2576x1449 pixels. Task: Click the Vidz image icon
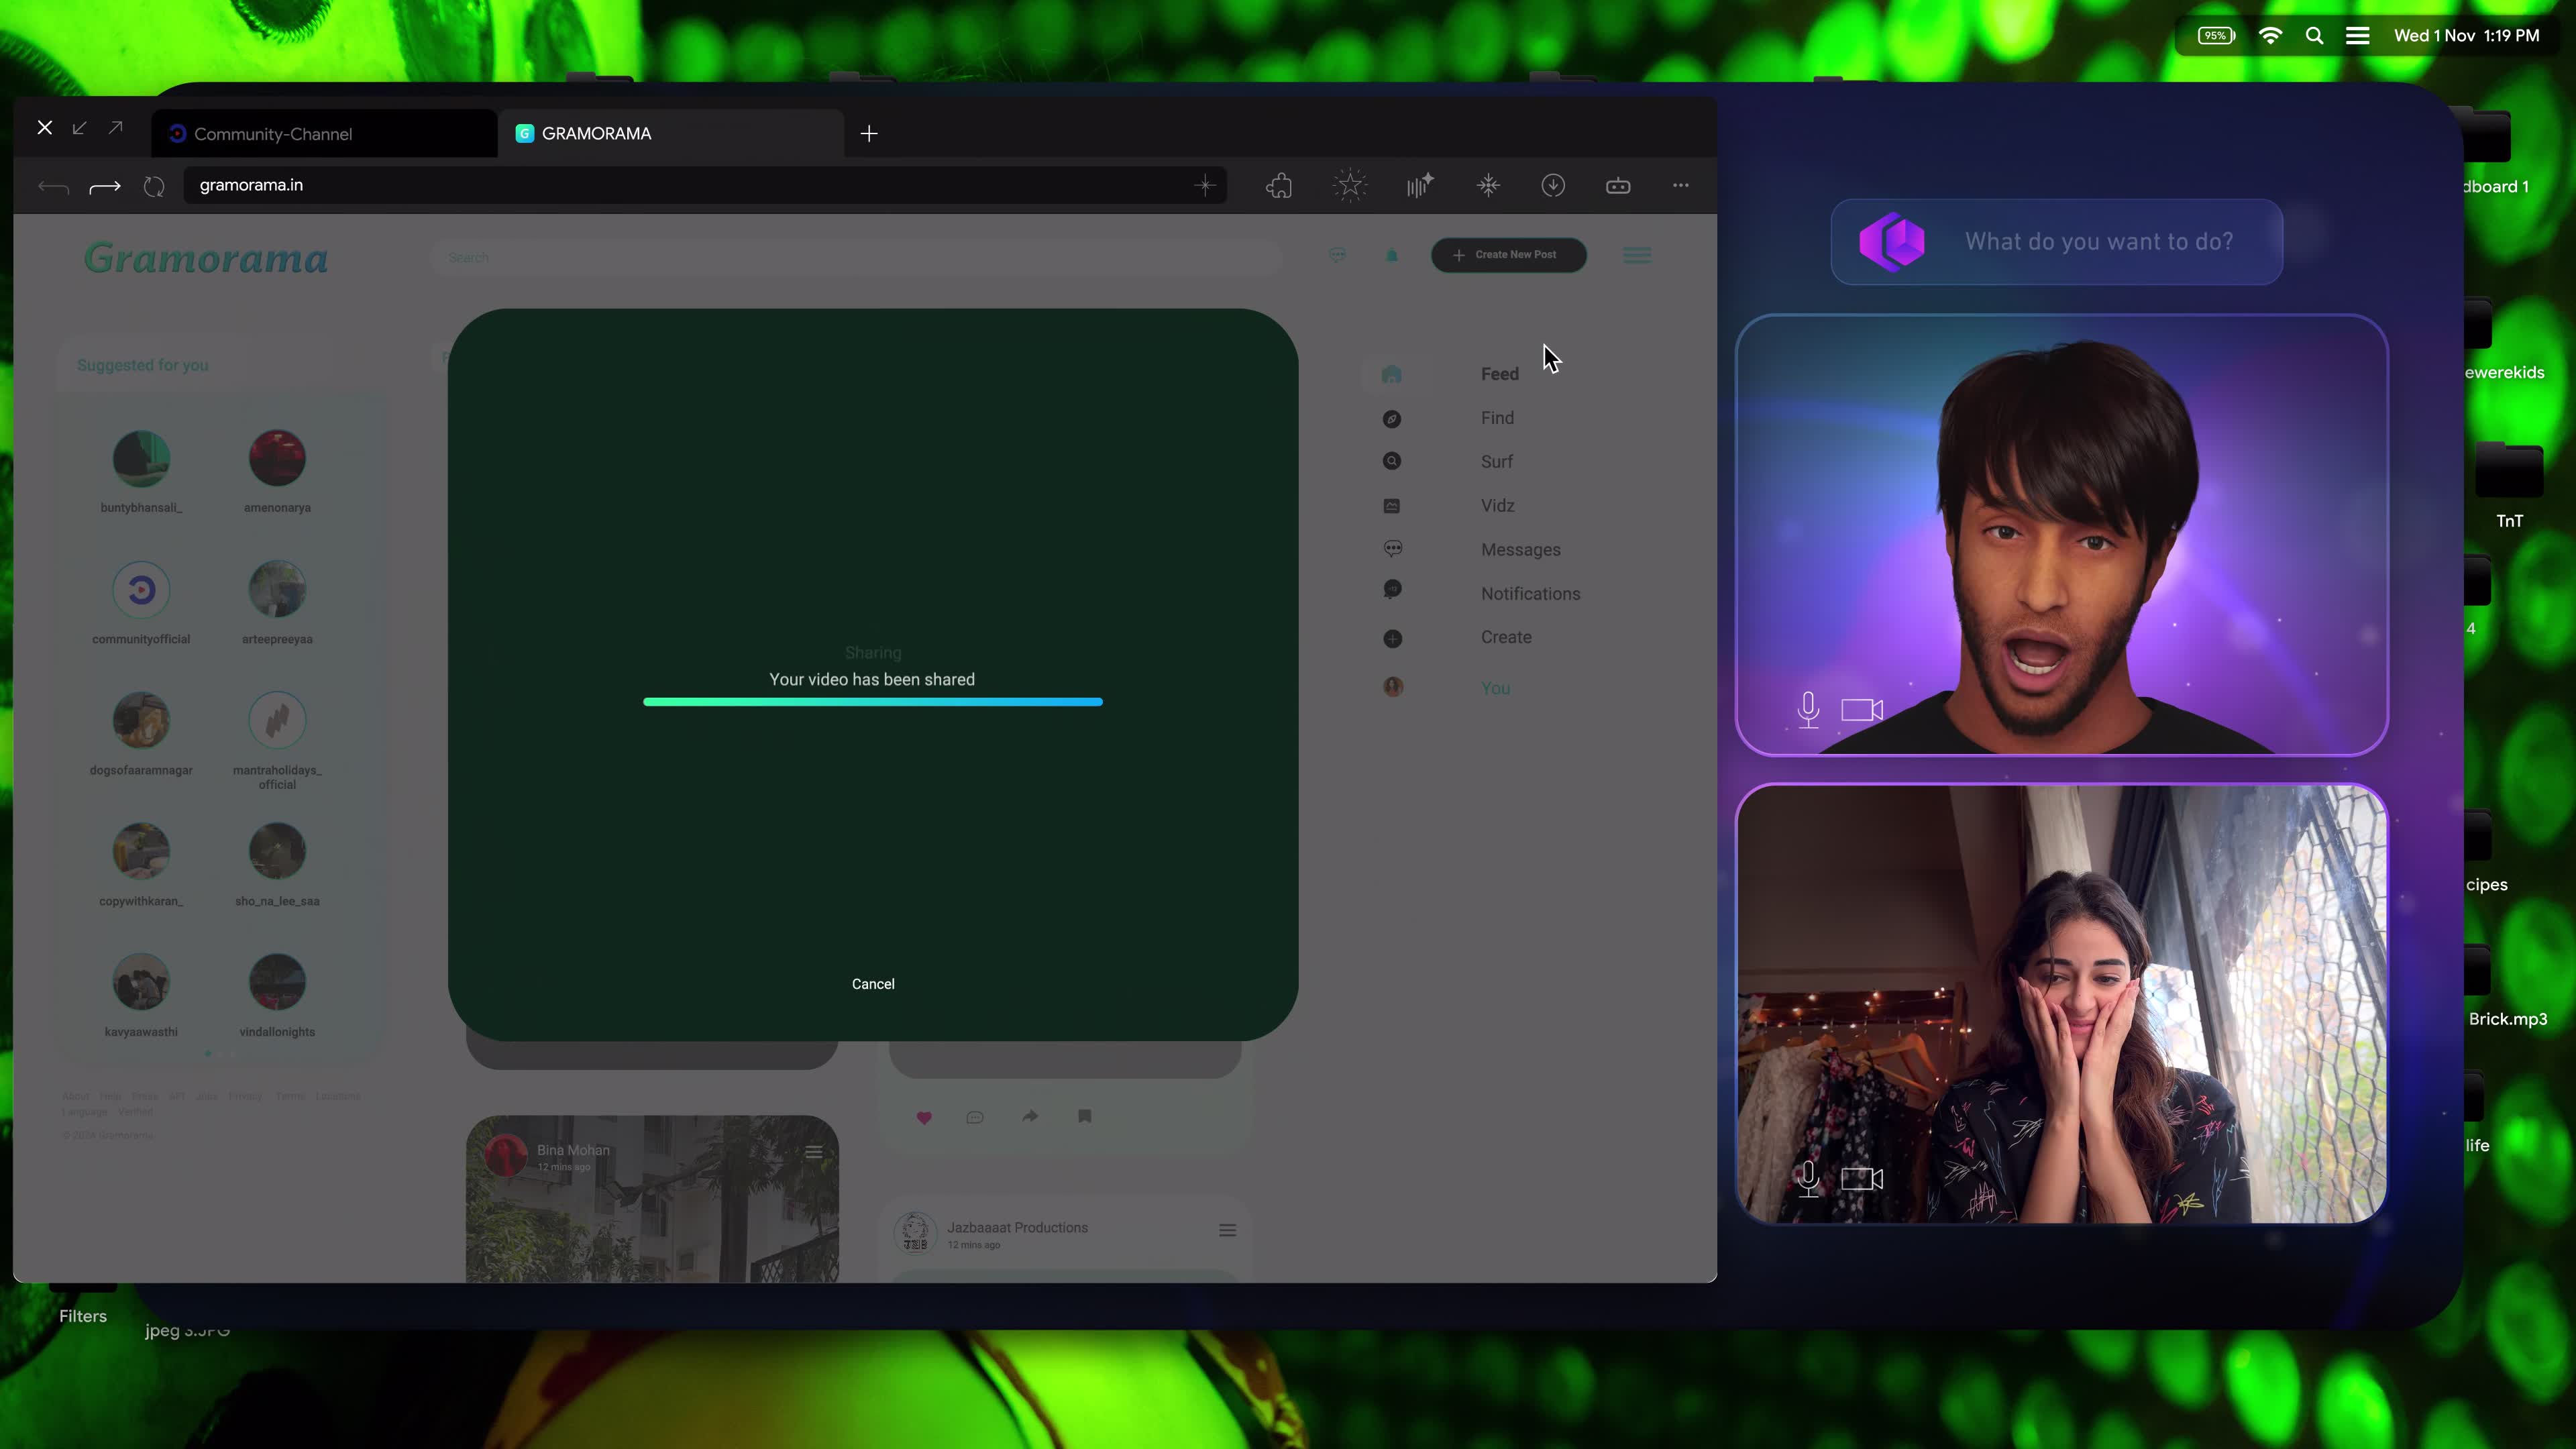click(x=1392, y=506)
